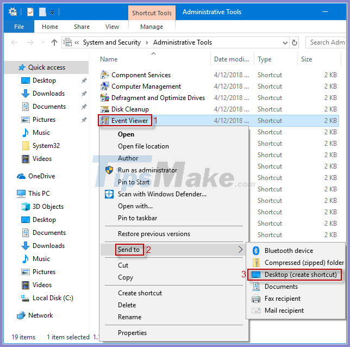
Task: Switch to the View ribbon tab
Action: click(112, 27)
